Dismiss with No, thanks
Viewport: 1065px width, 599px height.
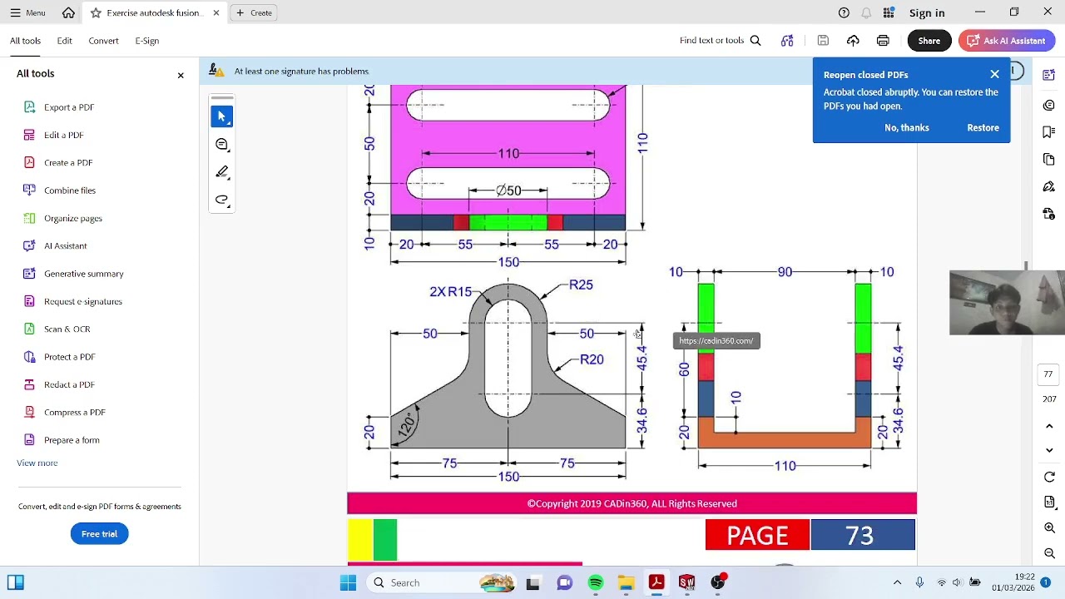point(907,127)
